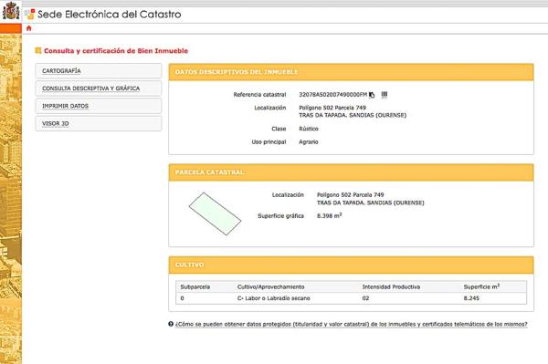The width and height of the screenshot is (548, 364).
Task: Click the help question mark icon
Action: tap(171, 324)
